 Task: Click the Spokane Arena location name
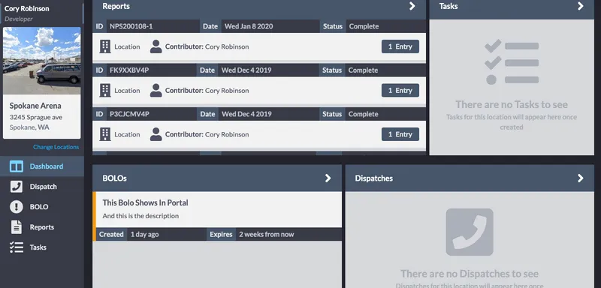pos(35,106)
